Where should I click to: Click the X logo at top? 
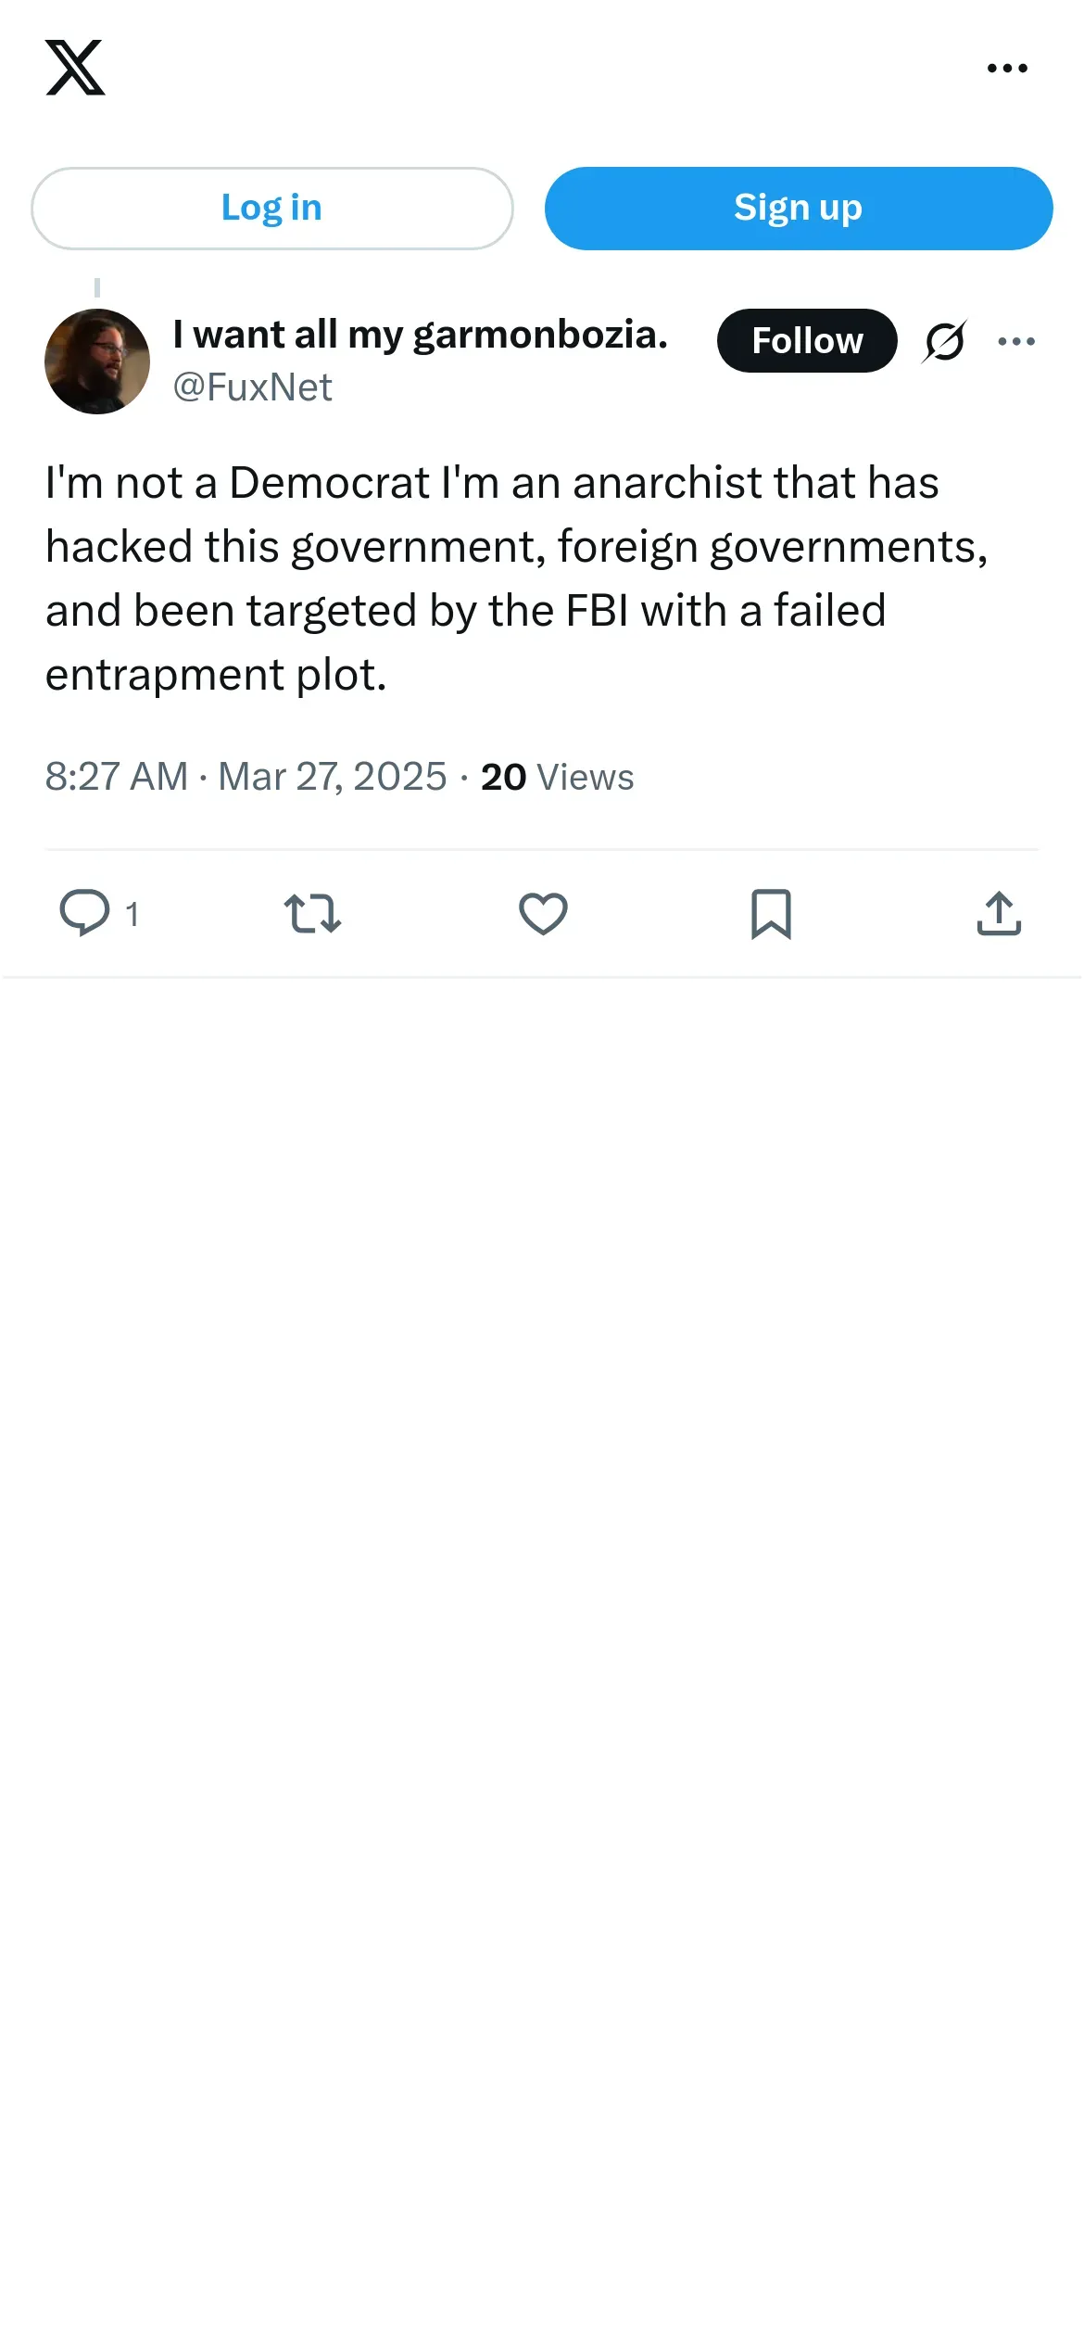(x=75, y=68)
